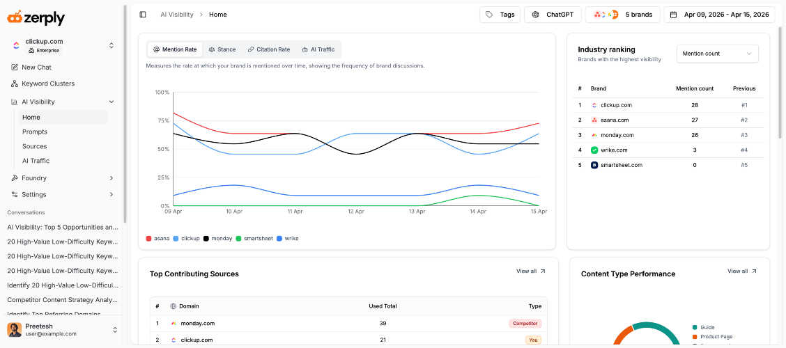Image resolution: width=786 pixels, height=348 pixels.
Task: Toggle smartsheet series in chart legend
Action: pos(254,239)
